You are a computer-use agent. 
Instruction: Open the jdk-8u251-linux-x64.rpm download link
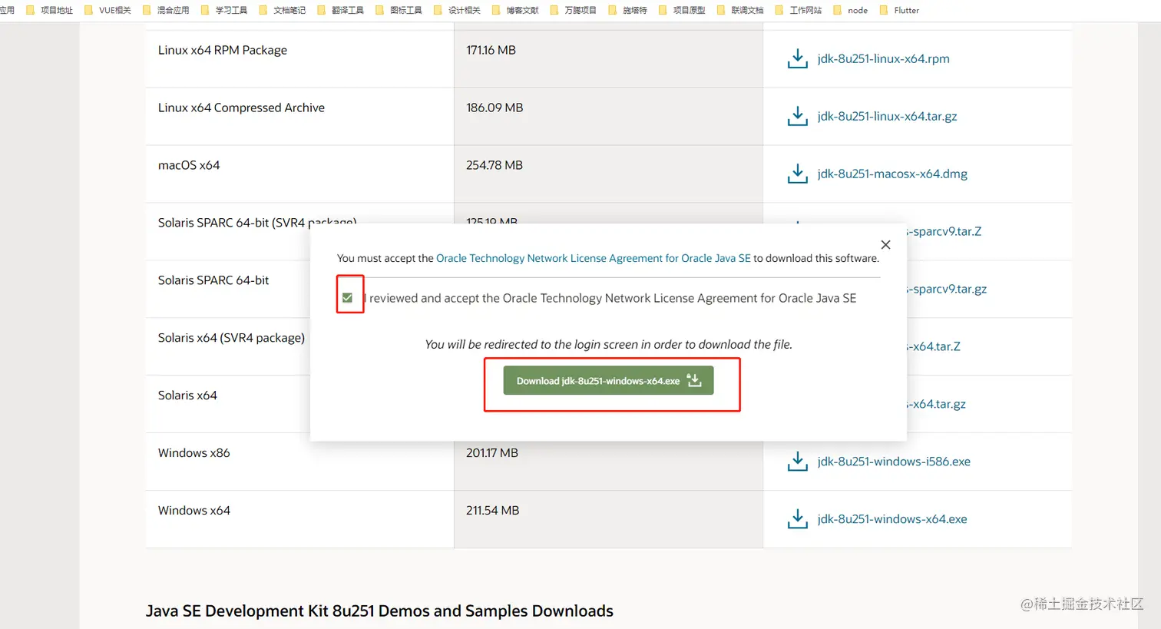(883, 59)
